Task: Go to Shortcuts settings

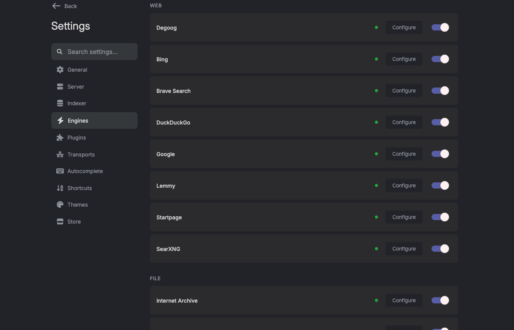Action: pyautogui.click(x=94, y=188)
